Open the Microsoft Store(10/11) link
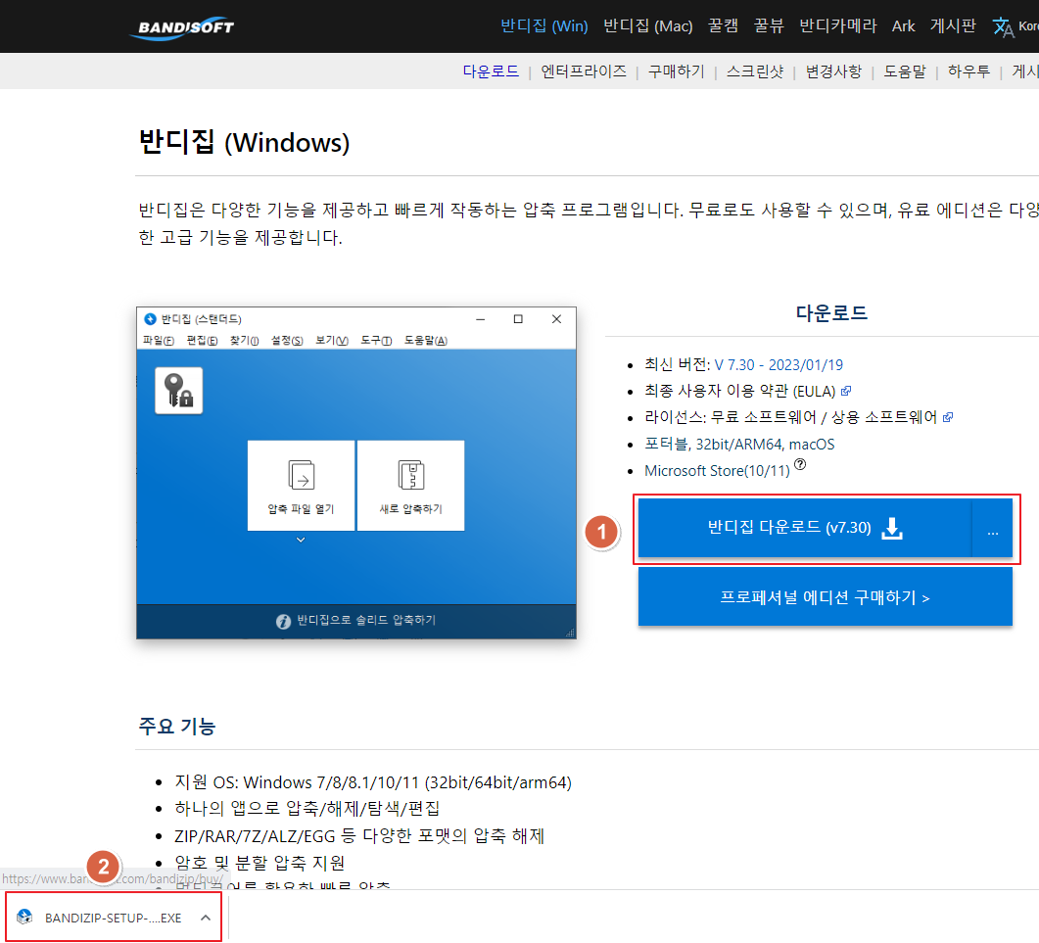 pyautogui.click(x=717, y=470)
